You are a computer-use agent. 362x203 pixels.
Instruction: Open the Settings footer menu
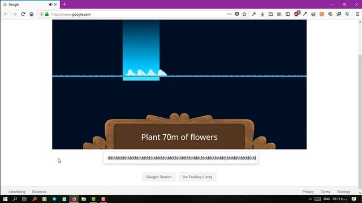(x=343, y=192)
